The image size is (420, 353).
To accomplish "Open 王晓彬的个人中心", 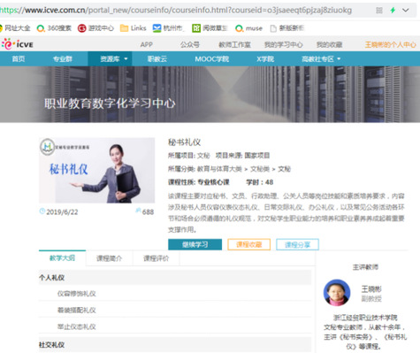I will coord(391,44).
